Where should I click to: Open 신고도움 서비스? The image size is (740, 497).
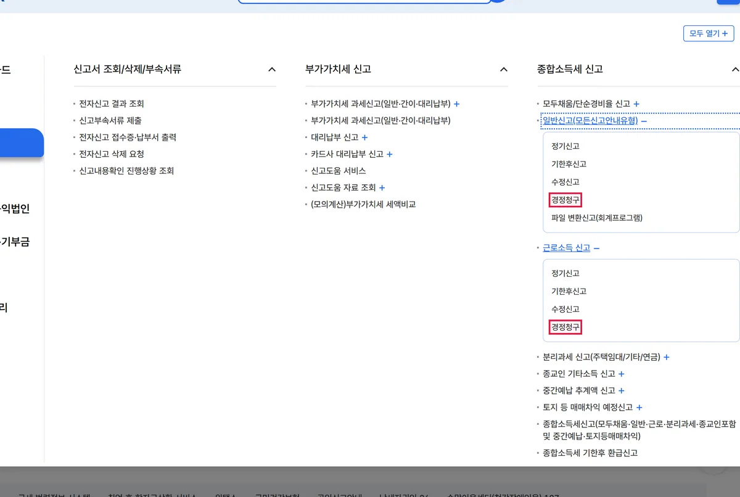(x=339, y=170)
